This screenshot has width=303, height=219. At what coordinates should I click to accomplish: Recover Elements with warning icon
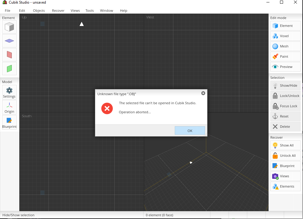click(x=285, y=186)
